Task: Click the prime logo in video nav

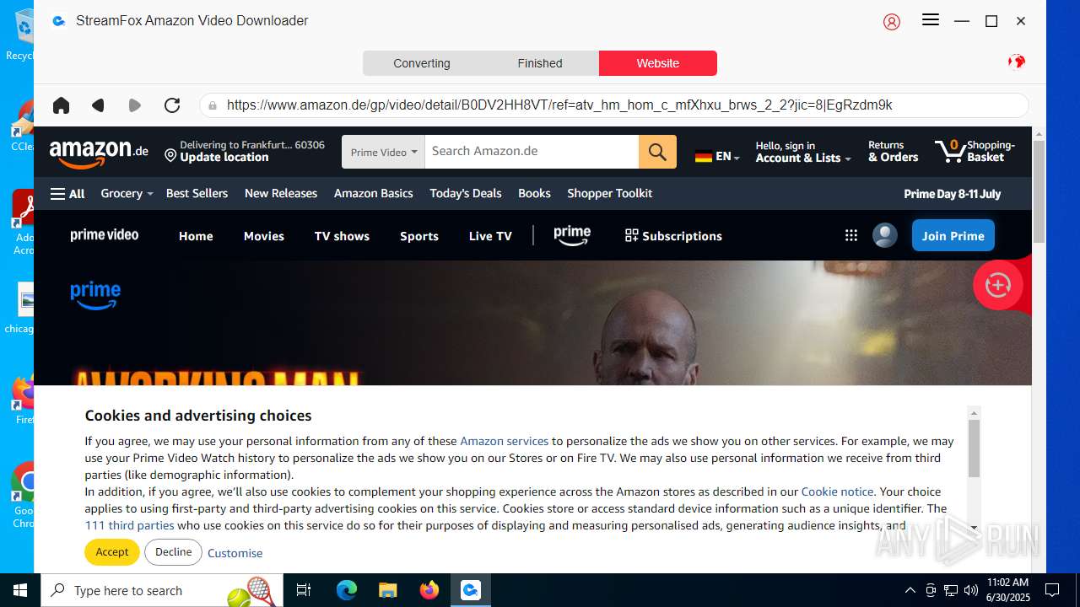Action: [x=572, y=236]
